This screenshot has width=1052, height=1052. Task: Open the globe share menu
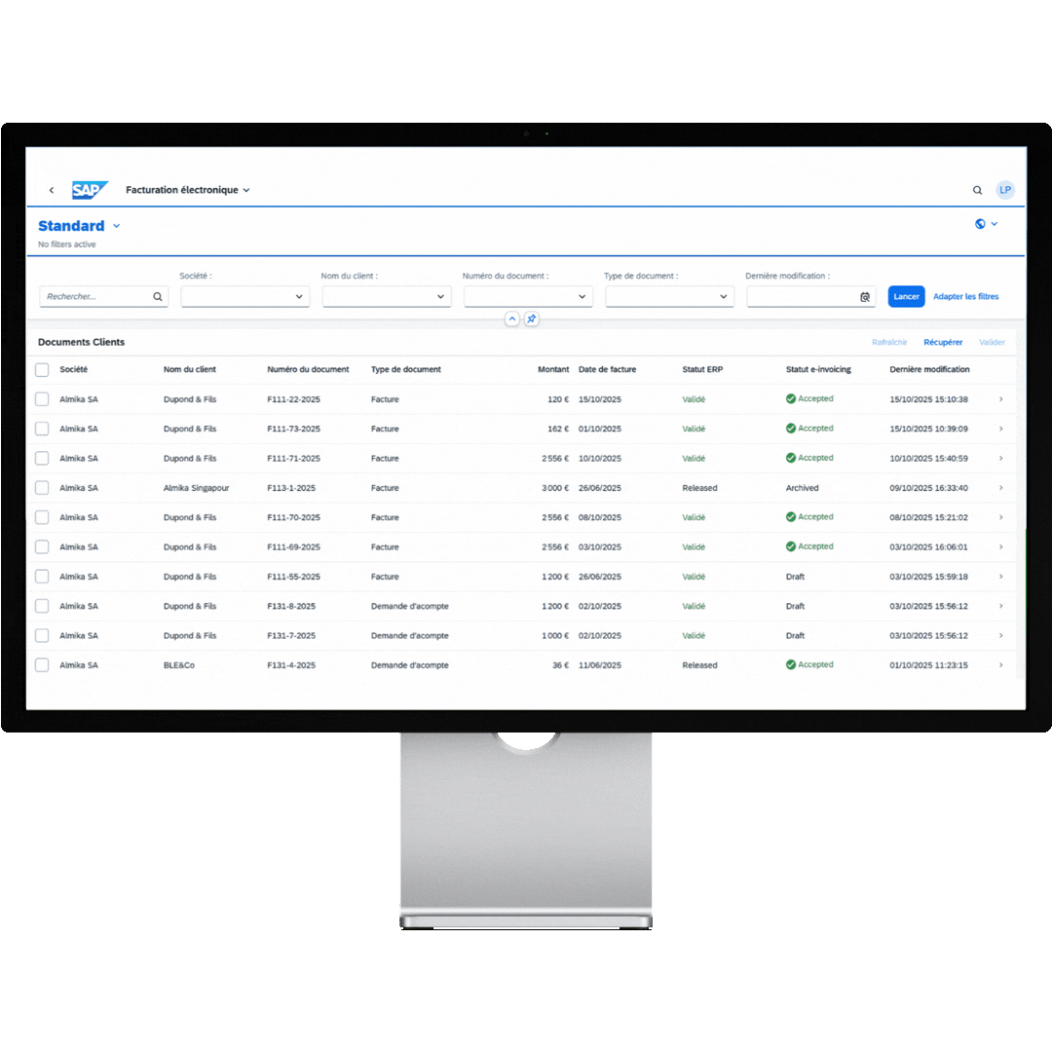pos(986,224)
